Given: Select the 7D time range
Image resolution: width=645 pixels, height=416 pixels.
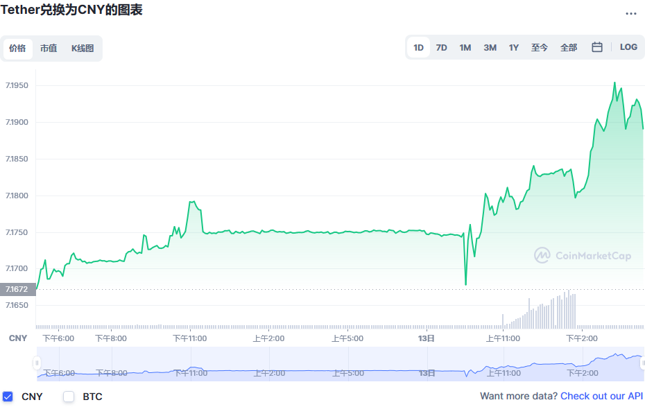Looking at the screenshot, I should (441, 47).
